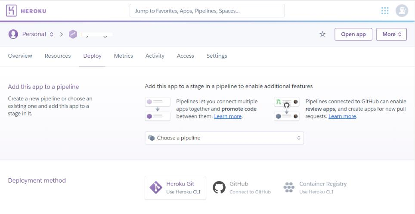Screen dimensions: 415x214
Task: Click 'Add this app to a pipeline' heading
Action: coord(43,87)
